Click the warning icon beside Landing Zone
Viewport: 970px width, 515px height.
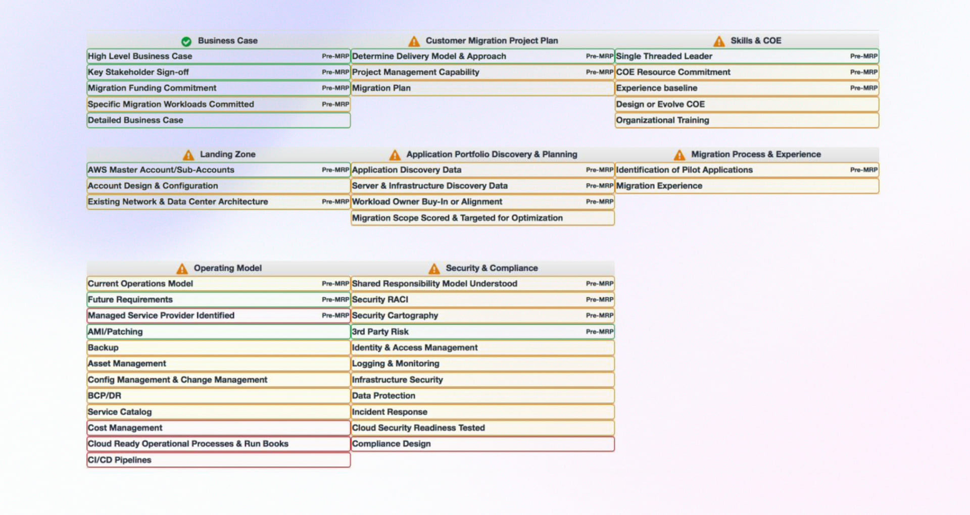click(188, 154)
